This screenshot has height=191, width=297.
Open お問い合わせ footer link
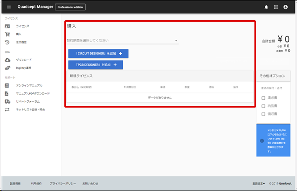[90, 184]
